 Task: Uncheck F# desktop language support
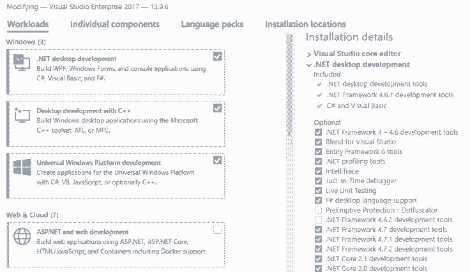click(319, 200)
